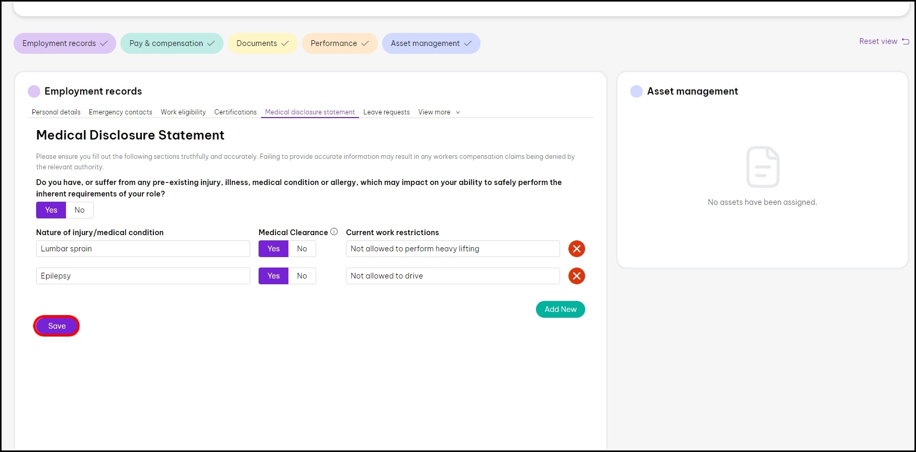The width and height of the screenshot is (916, 452).
Task: Click the Asset management blue circle icon
Action: [x=636, y=91]
